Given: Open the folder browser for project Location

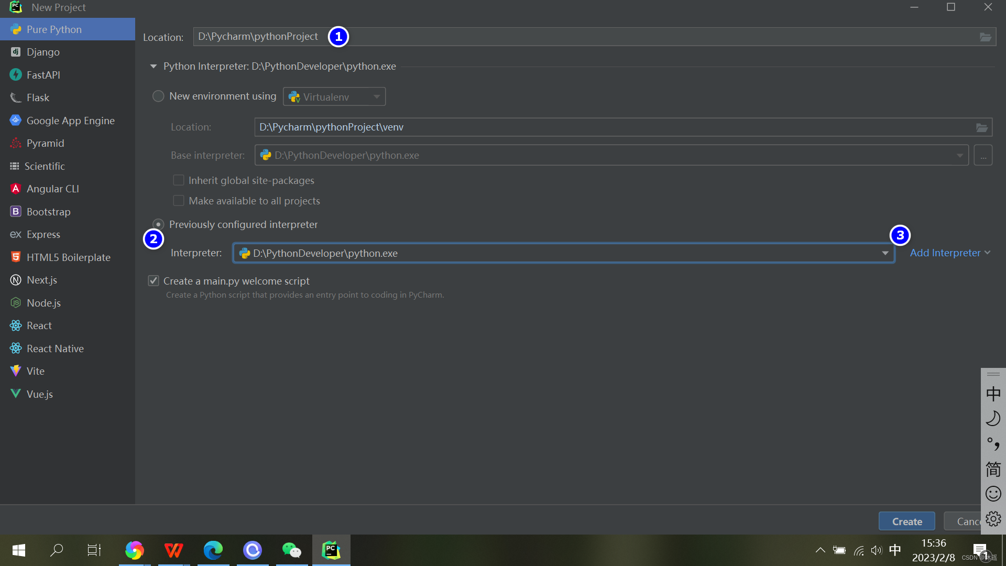Looking at the screenshot, I should pyautogui.click(x=986, y=37).
